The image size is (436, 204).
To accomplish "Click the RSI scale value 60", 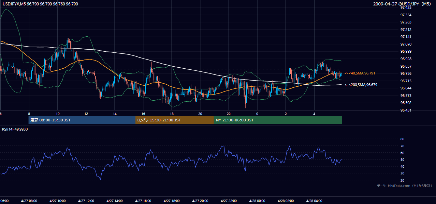I will [402, 153].
